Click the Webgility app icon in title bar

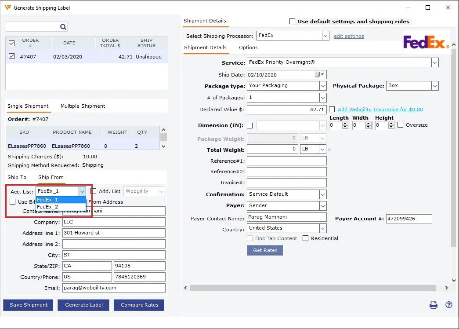pos(7,7)
